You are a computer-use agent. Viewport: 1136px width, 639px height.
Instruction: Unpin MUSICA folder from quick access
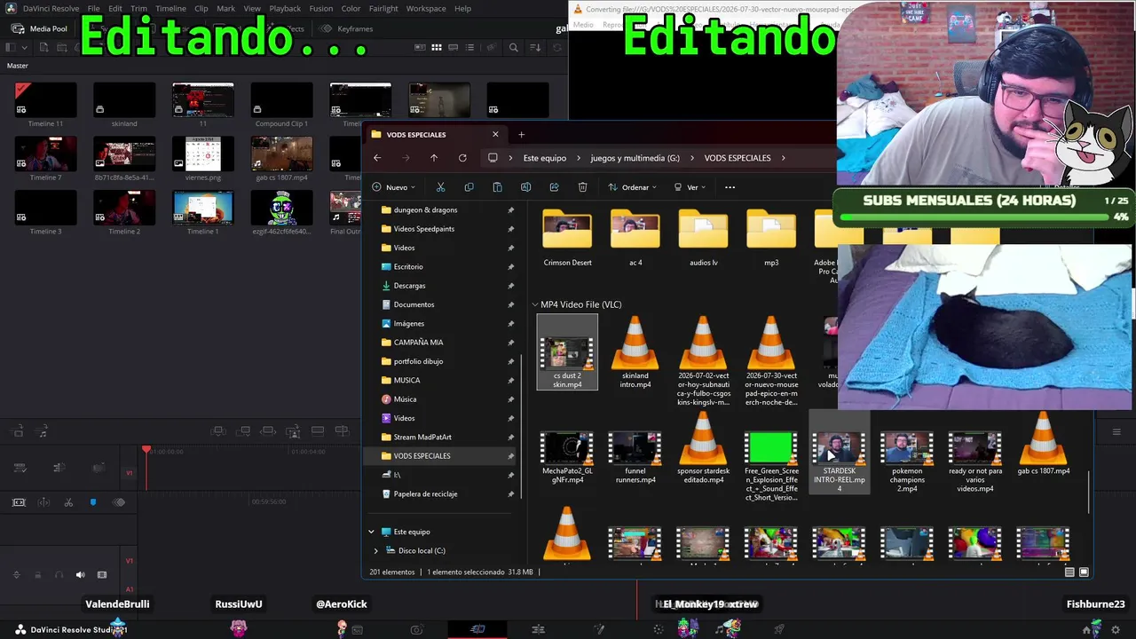pos(510,381)
